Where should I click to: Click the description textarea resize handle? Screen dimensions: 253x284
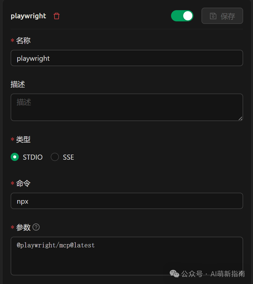coord(240,118)
